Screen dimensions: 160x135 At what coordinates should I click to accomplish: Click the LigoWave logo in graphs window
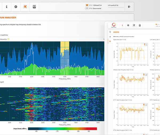(114, 25)
